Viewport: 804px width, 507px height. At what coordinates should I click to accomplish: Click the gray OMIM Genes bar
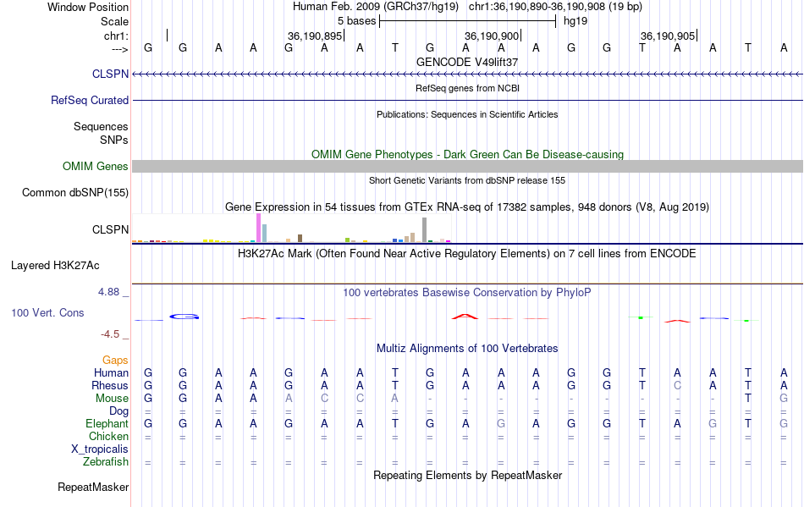(468, 166)
